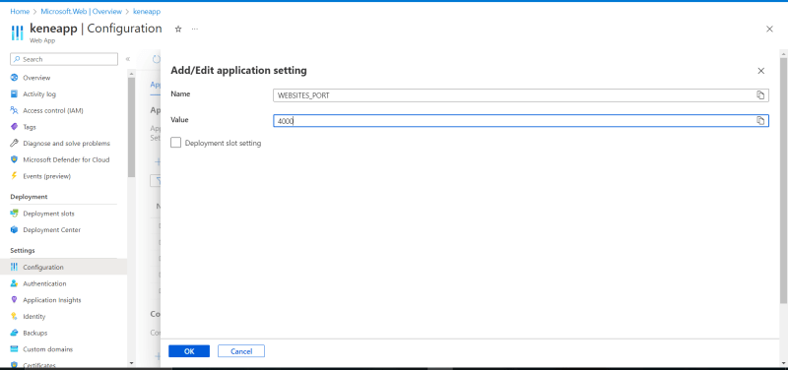Open Application Insights menu item
Viewport: 788px width, 370px height.
click(x=52, y=300)
